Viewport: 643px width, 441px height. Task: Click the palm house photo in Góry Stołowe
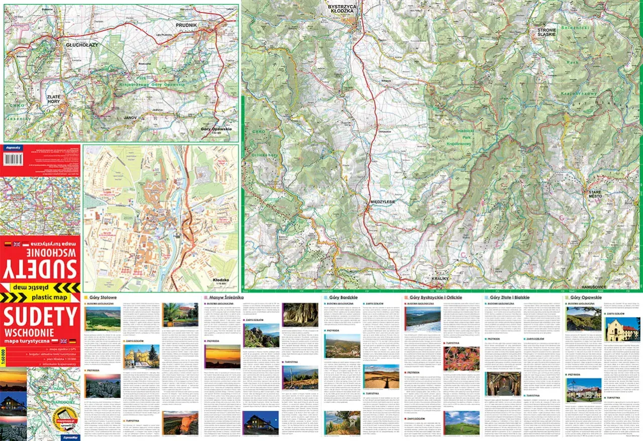click(x=181, y=314)
